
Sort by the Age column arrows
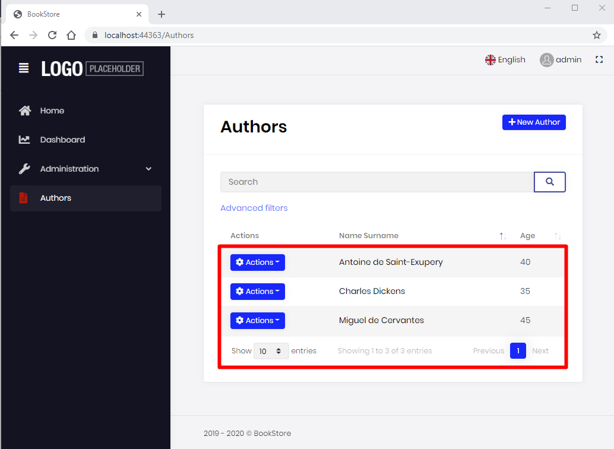pos(558,236)
